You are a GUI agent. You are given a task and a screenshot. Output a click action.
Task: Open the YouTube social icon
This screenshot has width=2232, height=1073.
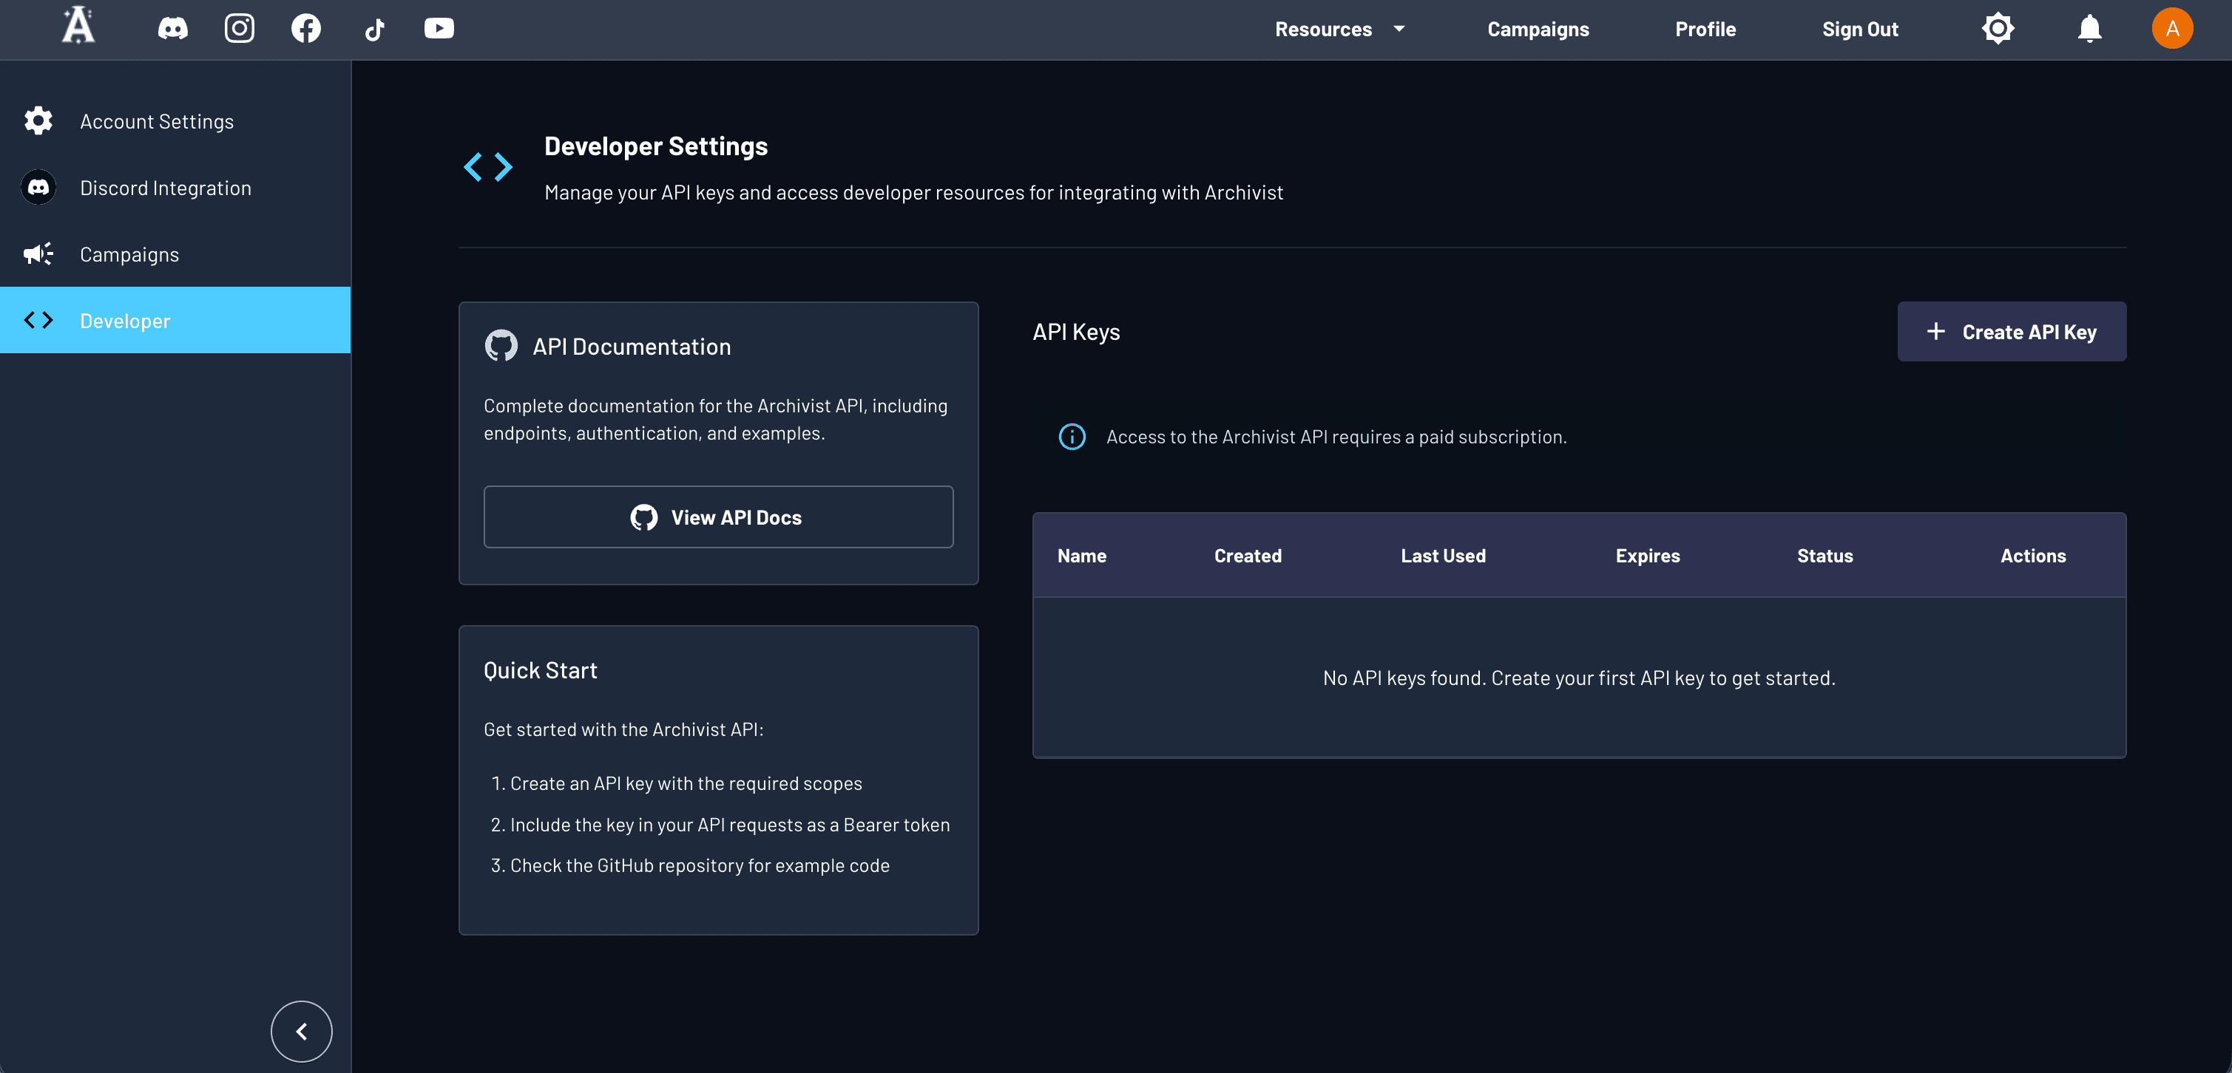click(439, 29)
